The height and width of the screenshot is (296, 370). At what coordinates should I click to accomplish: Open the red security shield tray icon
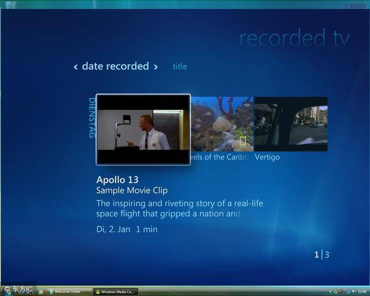click(x=341, y=291)
